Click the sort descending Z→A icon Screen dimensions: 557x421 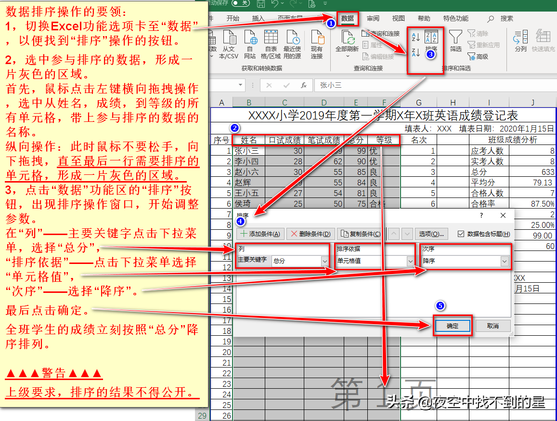pos(415,53)
